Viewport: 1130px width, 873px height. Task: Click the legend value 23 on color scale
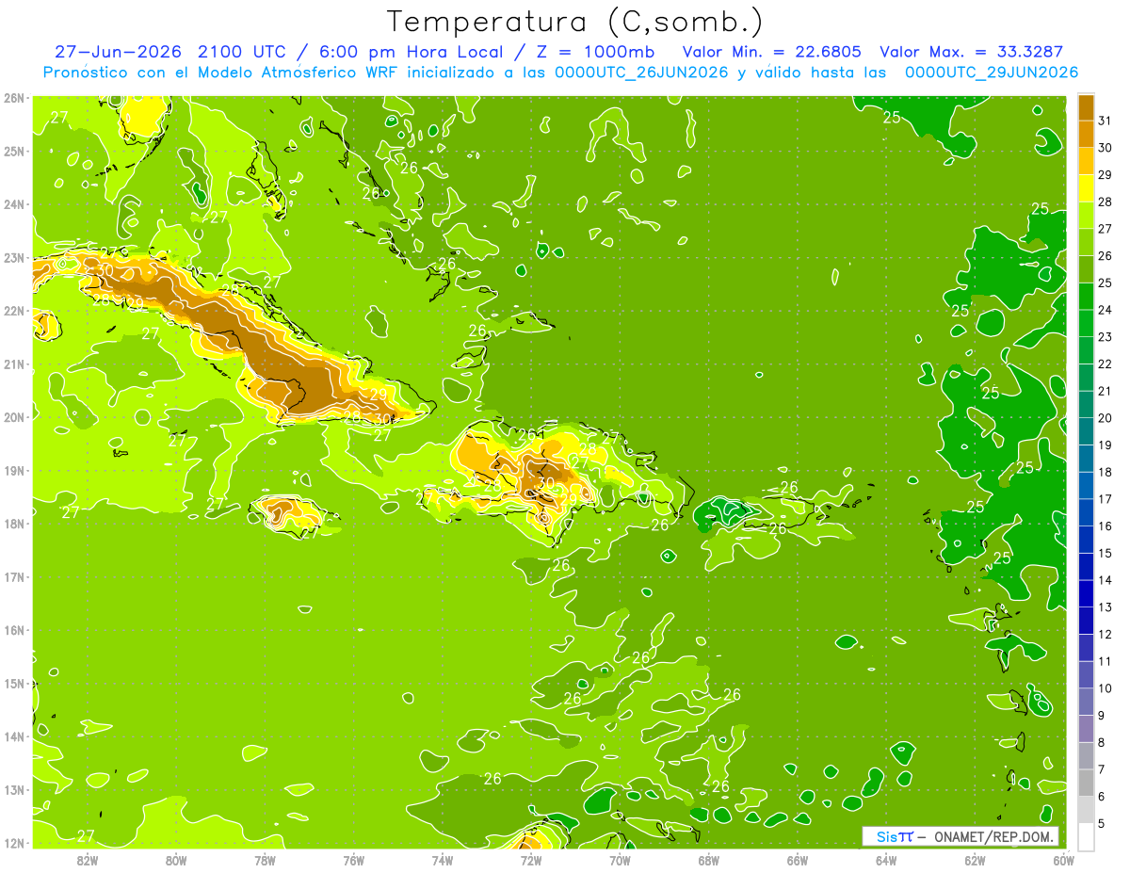pyautogui.click(x=1105, y=337)
